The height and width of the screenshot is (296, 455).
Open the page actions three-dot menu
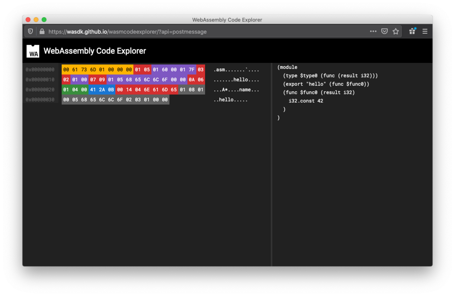point(373,31)
